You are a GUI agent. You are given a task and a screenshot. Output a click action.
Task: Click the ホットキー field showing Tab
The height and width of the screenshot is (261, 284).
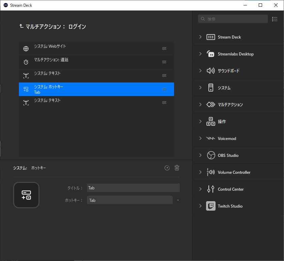(x=130, y=200)
